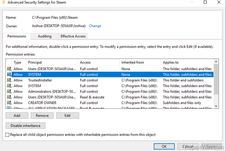226x151 pixels.
Task: Click the permission list's vertical scrollbar thumb
Action: (x=216, y=79)
